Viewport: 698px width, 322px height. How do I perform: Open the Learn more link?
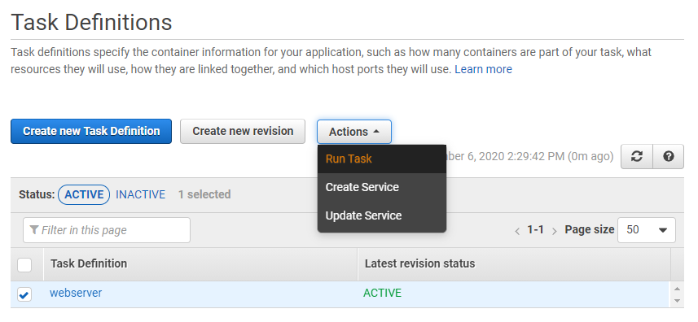(x=483, y=69)
